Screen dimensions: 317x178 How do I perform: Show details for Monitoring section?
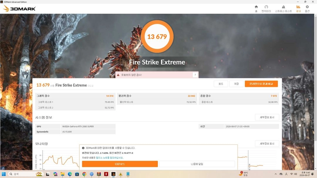(x=267, y=143)
